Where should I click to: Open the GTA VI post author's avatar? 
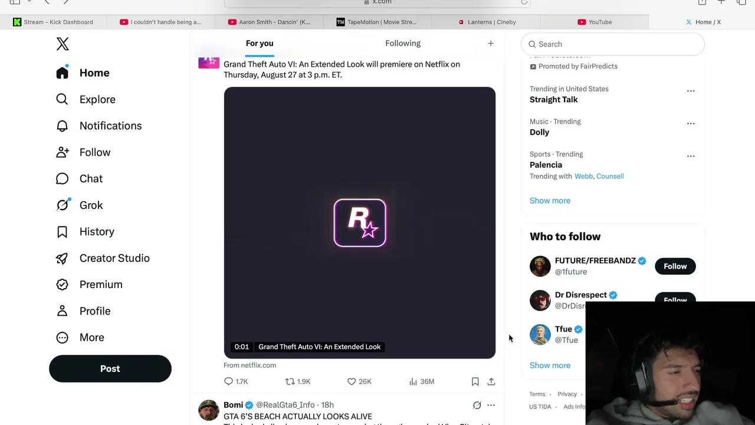209,63
